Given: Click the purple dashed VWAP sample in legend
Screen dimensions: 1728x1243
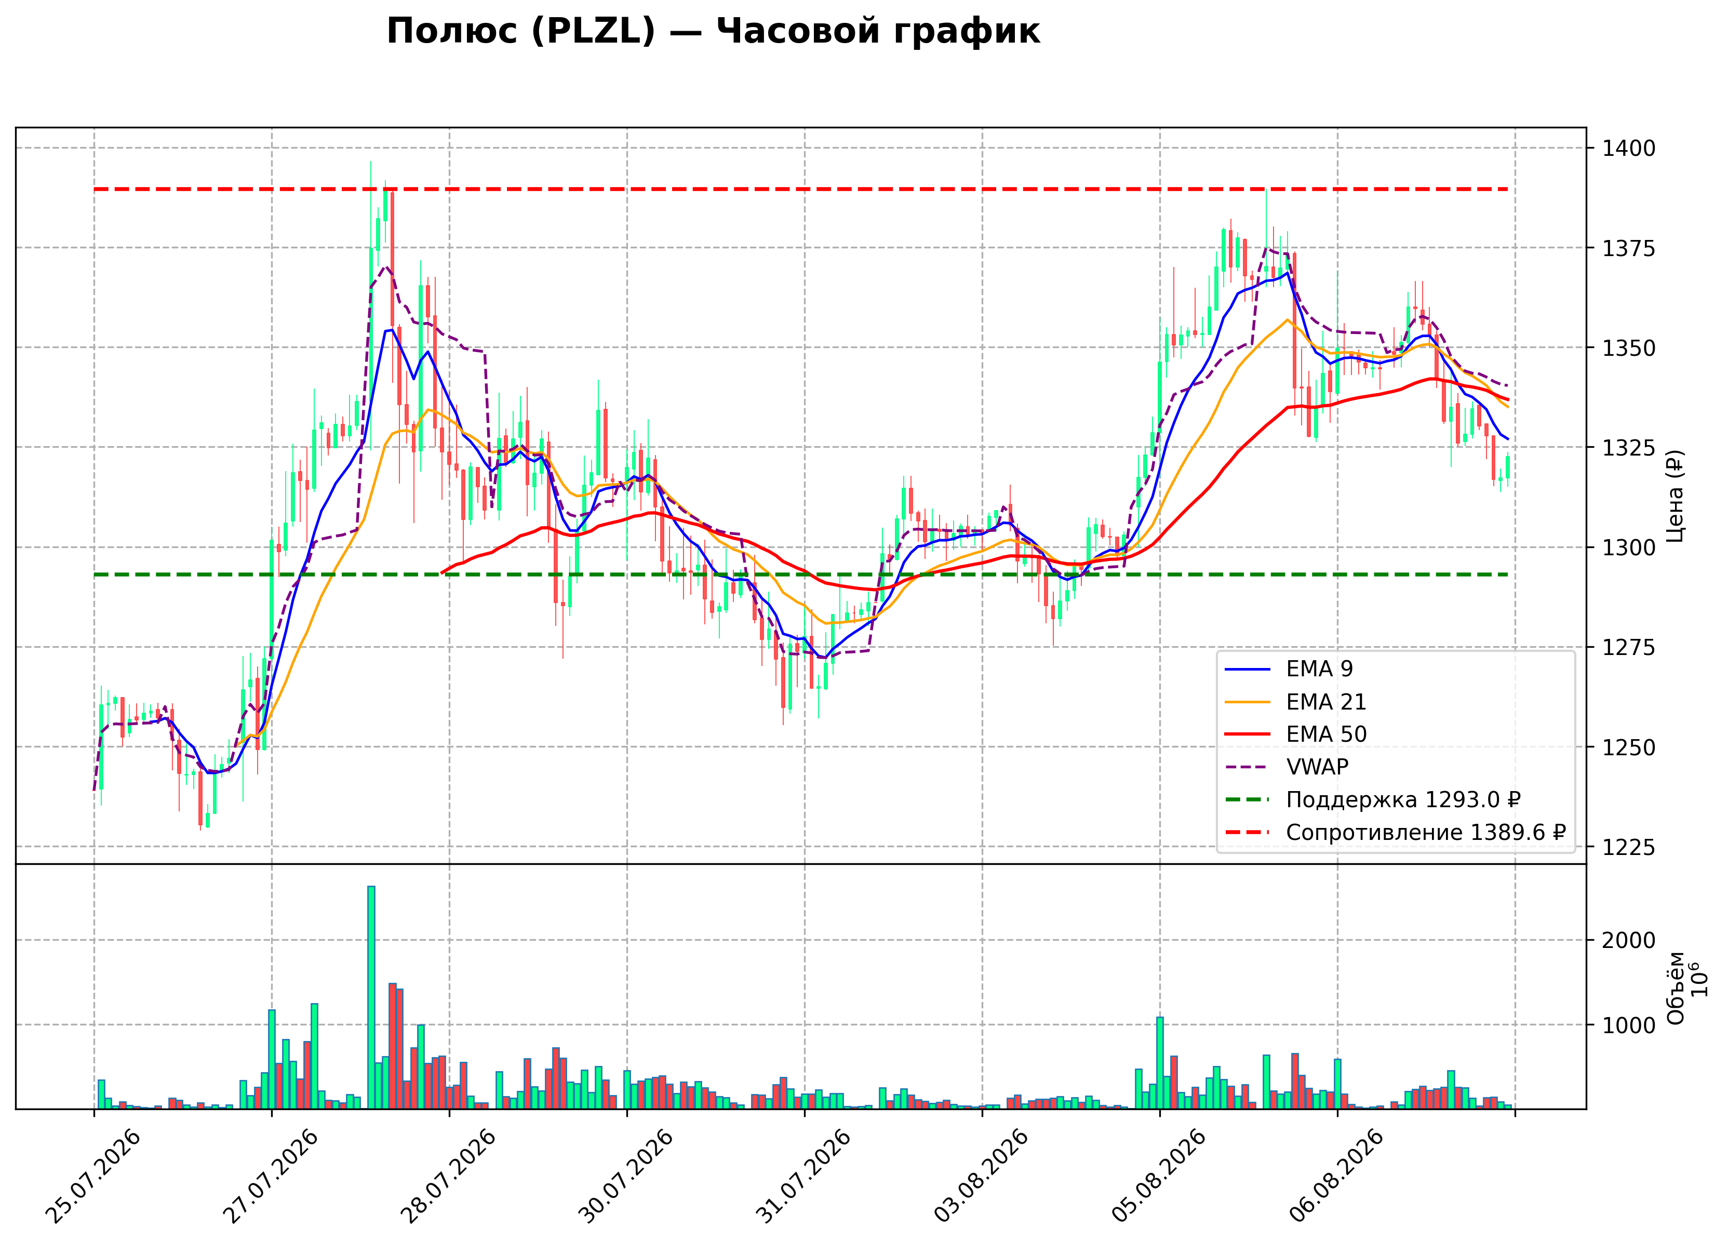Looking at the screenshot, I should [1247, 767].
